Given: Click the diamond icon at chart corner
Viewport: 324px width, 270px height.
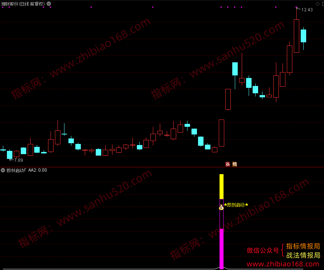Looking at the screenshot, I should (317, 4).
